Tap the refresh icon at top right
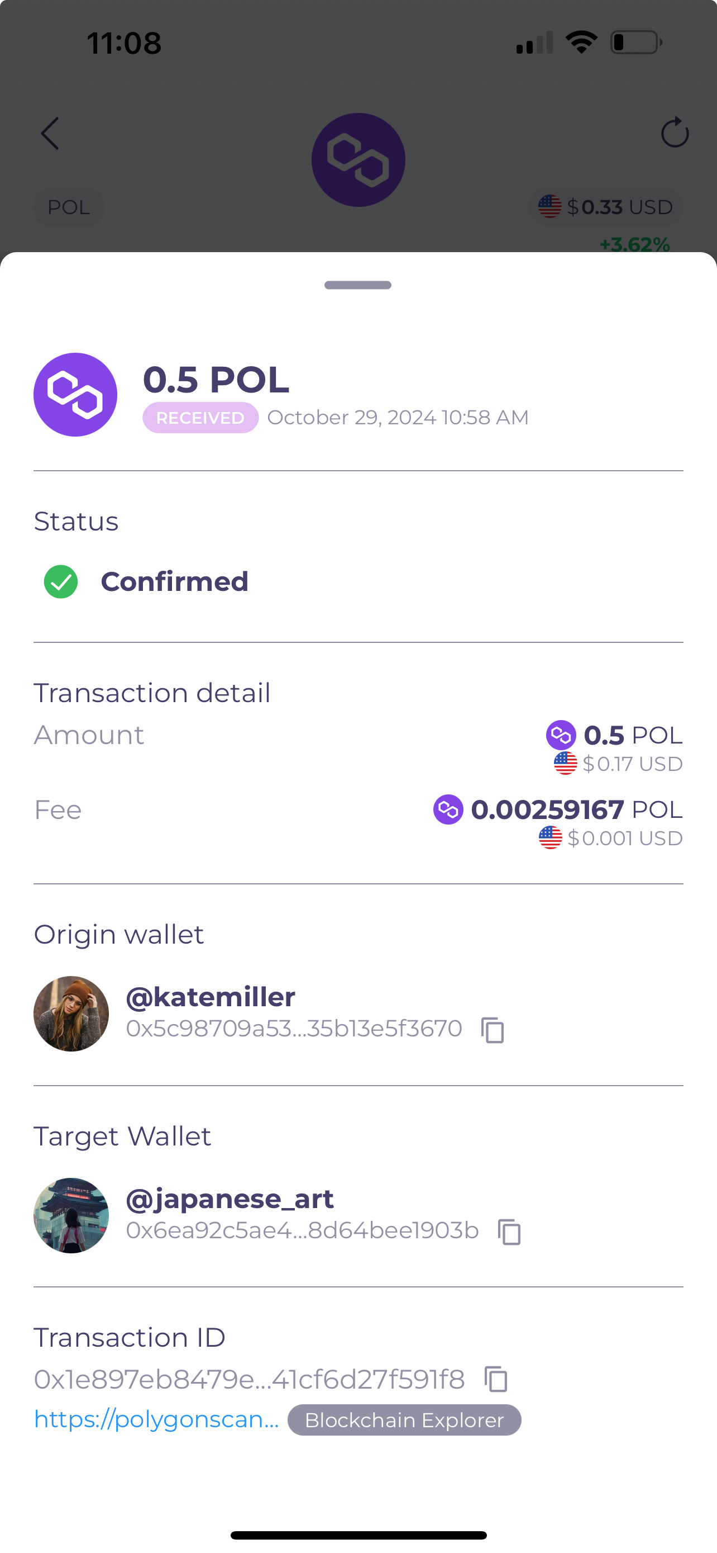Image resolution: width=717 pixels, height=1553 pixels. click(x=674, y=132)
